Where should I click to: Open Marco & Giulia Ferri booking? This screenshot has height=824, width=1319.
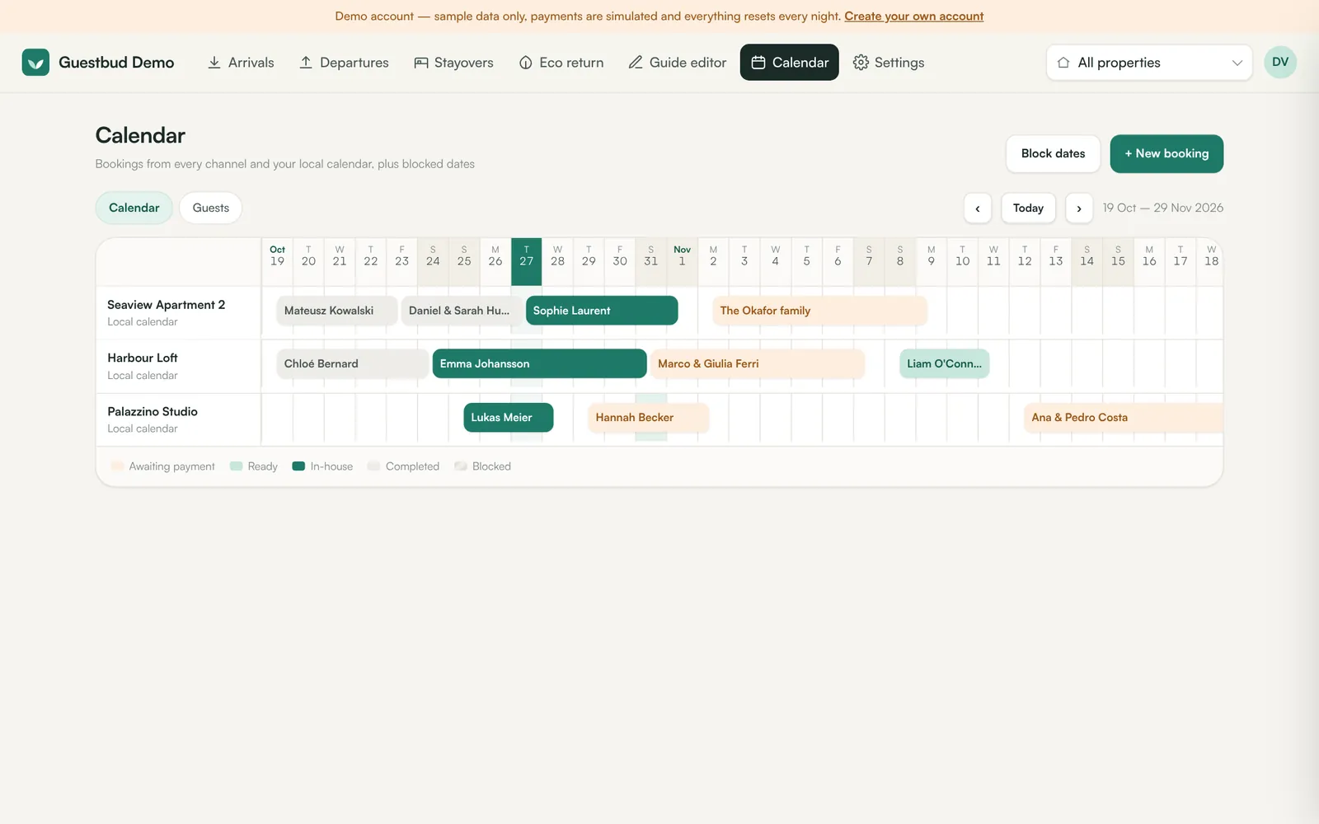point(758,363)
